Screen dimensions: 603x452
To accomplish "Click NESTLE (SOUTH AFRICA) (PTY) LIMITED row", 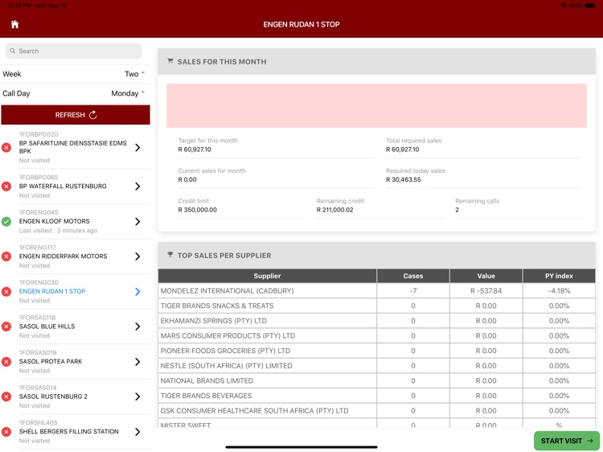I will [x=376, y=366].
